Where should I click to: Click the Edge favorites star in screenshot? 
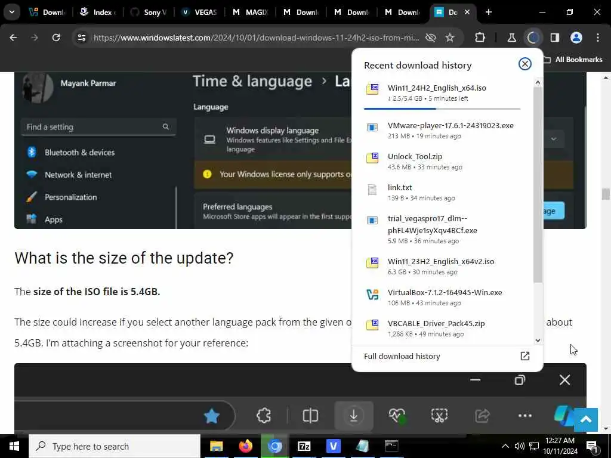pyautogui.click(x=212, y=416)
